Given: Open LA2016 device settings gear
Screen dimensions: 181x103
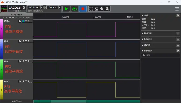Looking at the screenshot, I should point(24,8).
